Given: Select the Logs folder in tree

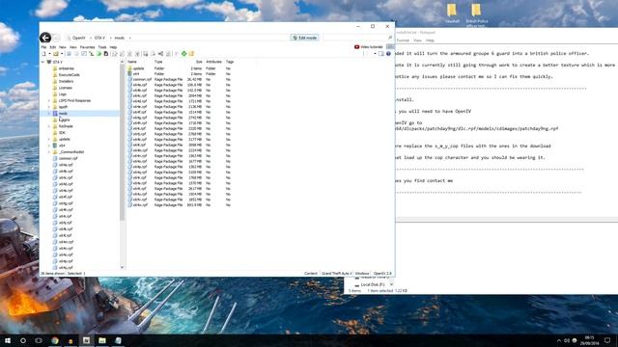Looking at the screenshot, I should coord(62,94).
